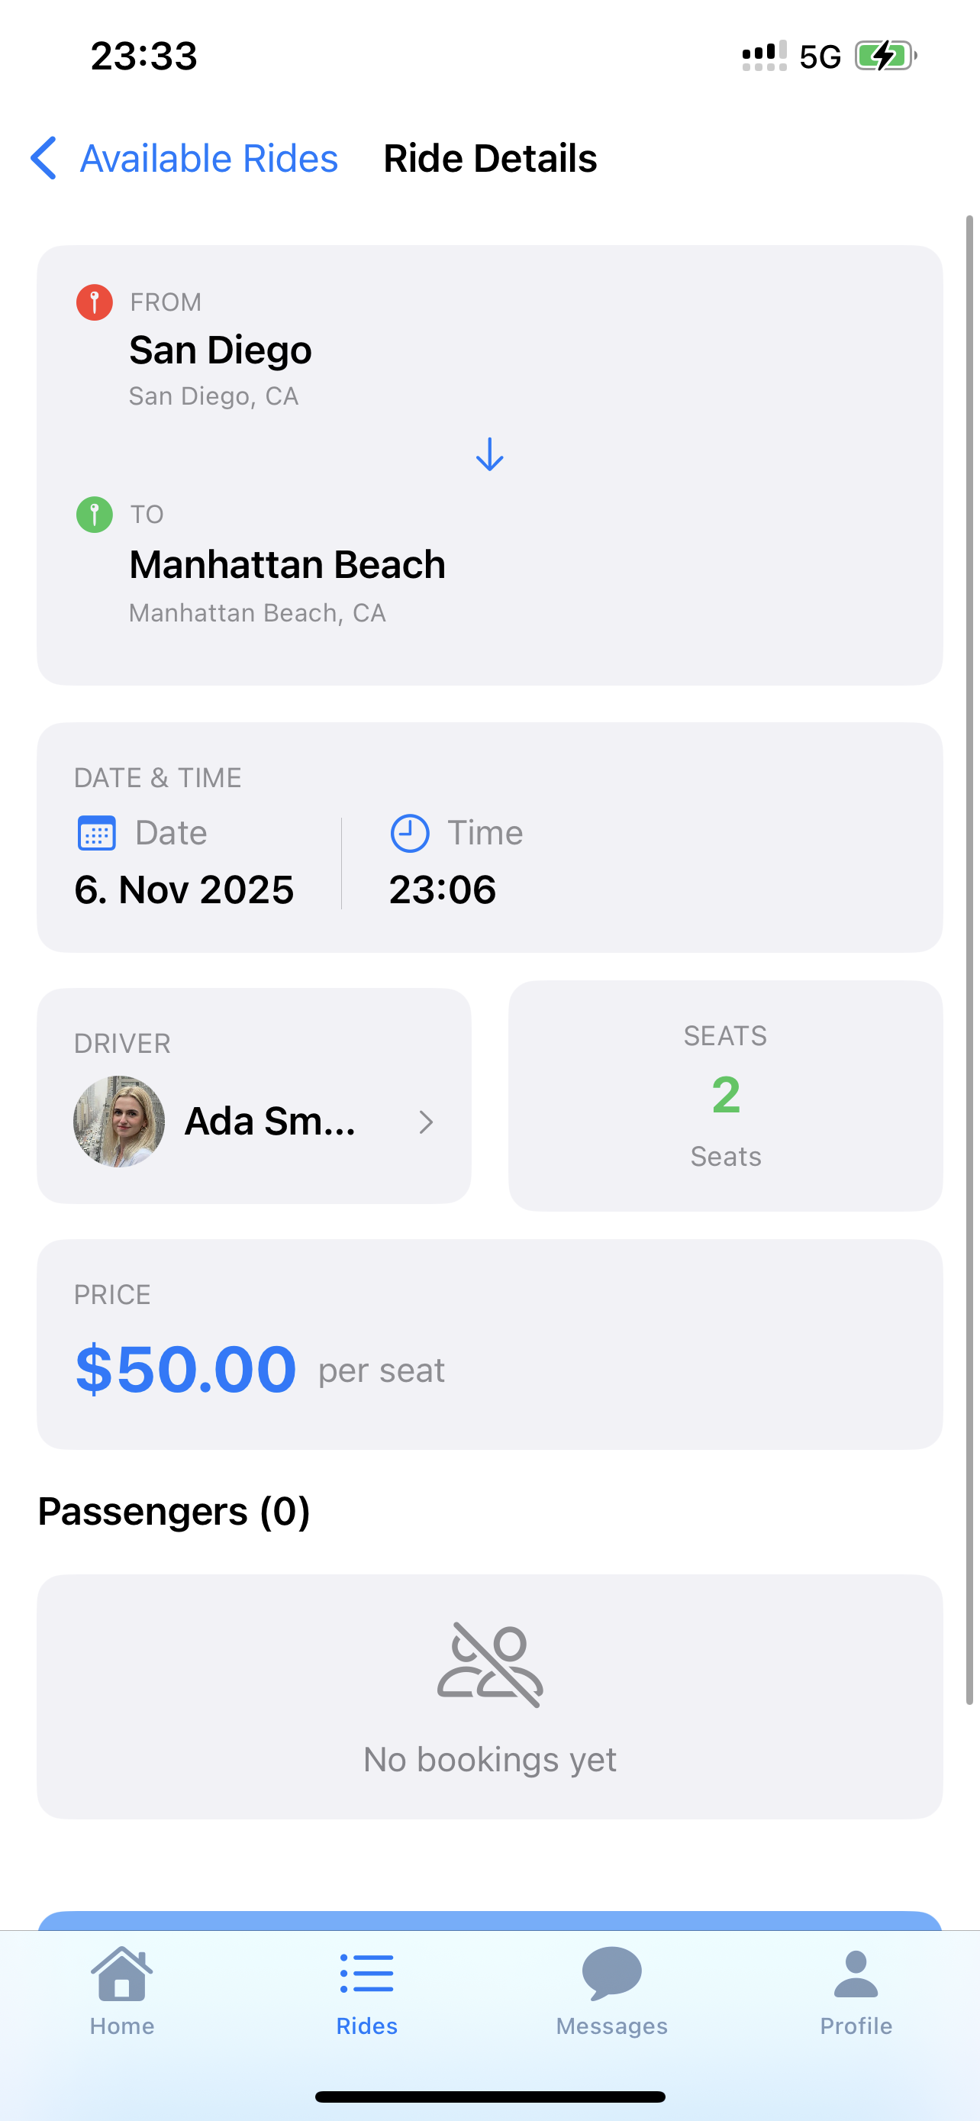Go back to Available Rides

(208, 158)
